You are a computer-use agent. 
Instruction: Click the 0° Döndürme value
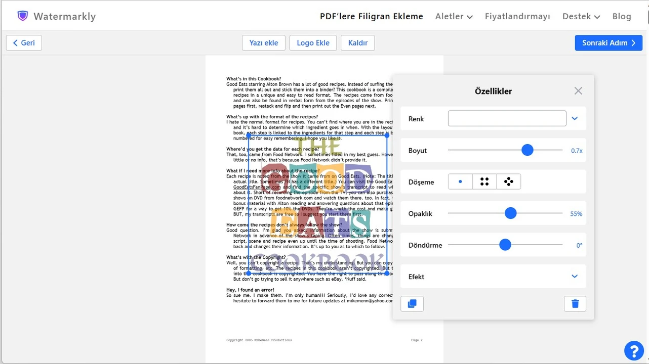579,246
